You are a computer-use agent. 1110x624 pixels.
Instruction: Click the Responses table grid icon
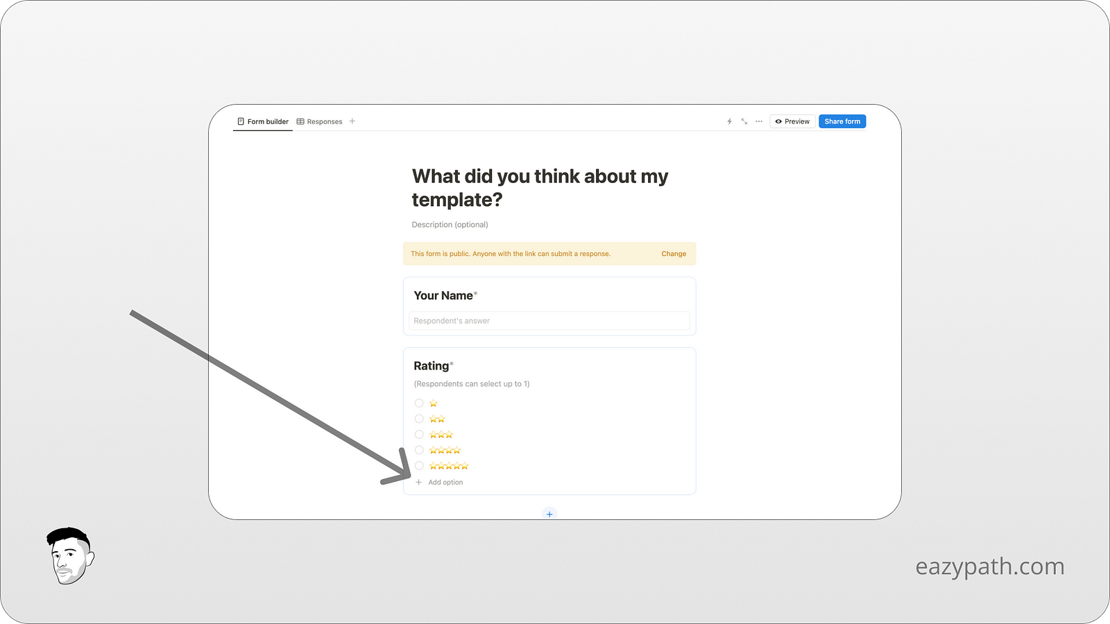click(x=300, y=121)
